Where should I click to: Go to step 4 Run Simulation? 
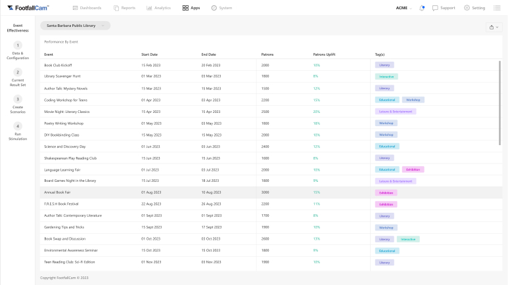coord(18,129)
